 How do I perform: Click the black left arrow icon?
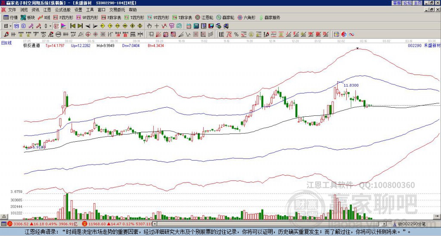coord(88,26)
